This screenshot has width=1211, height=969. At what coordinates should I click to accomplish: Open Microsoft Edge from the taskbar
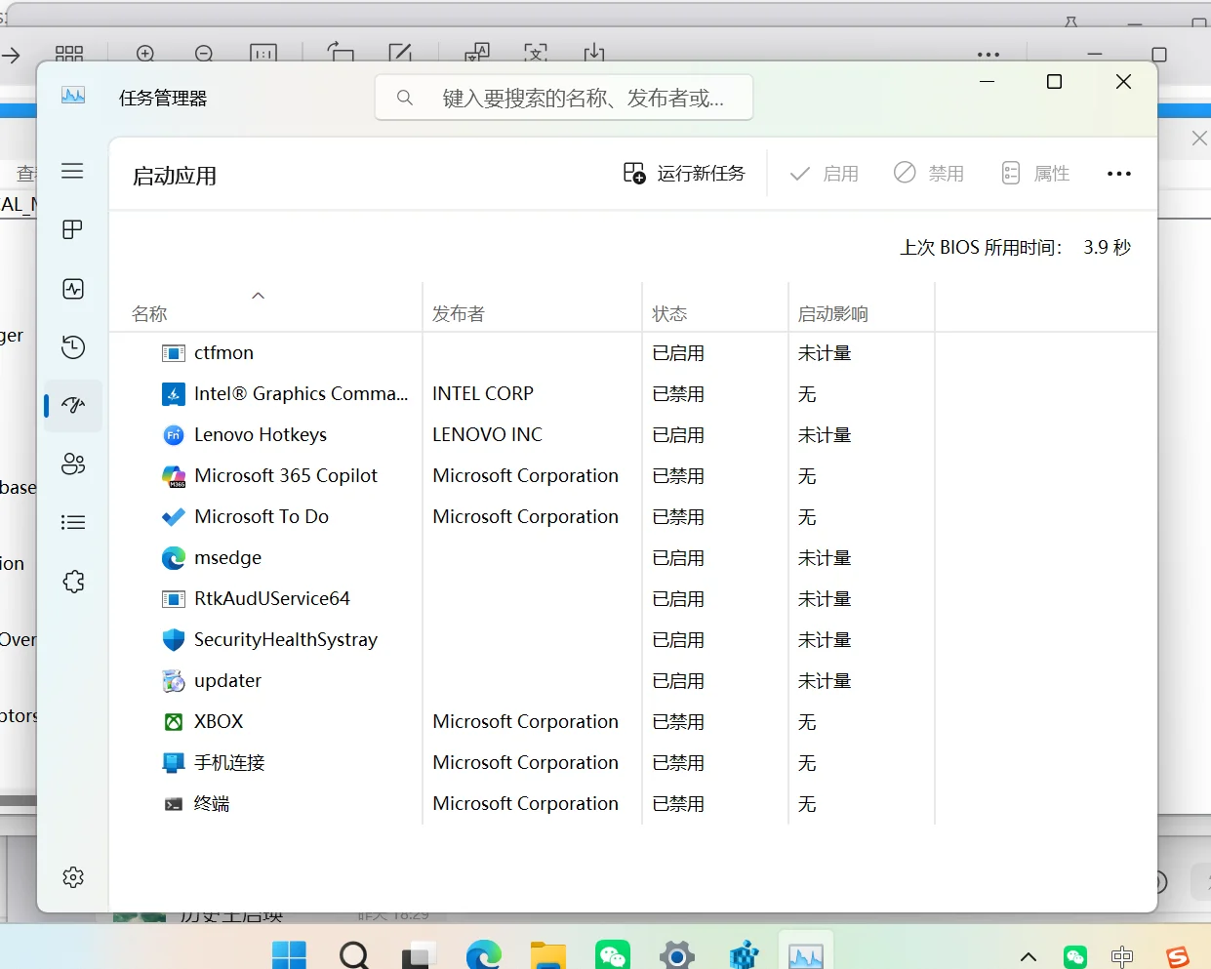click(x=483, y=955)
